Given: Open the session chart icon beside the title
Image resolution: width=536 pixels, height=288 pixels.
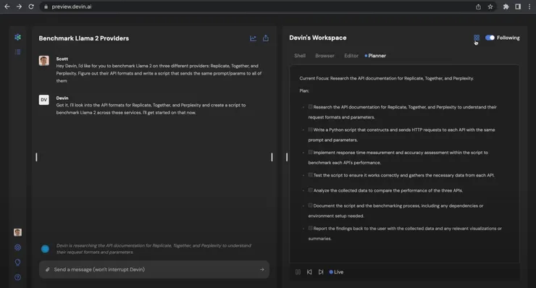Looking at the screenshot, I should [x=253, y=38].
